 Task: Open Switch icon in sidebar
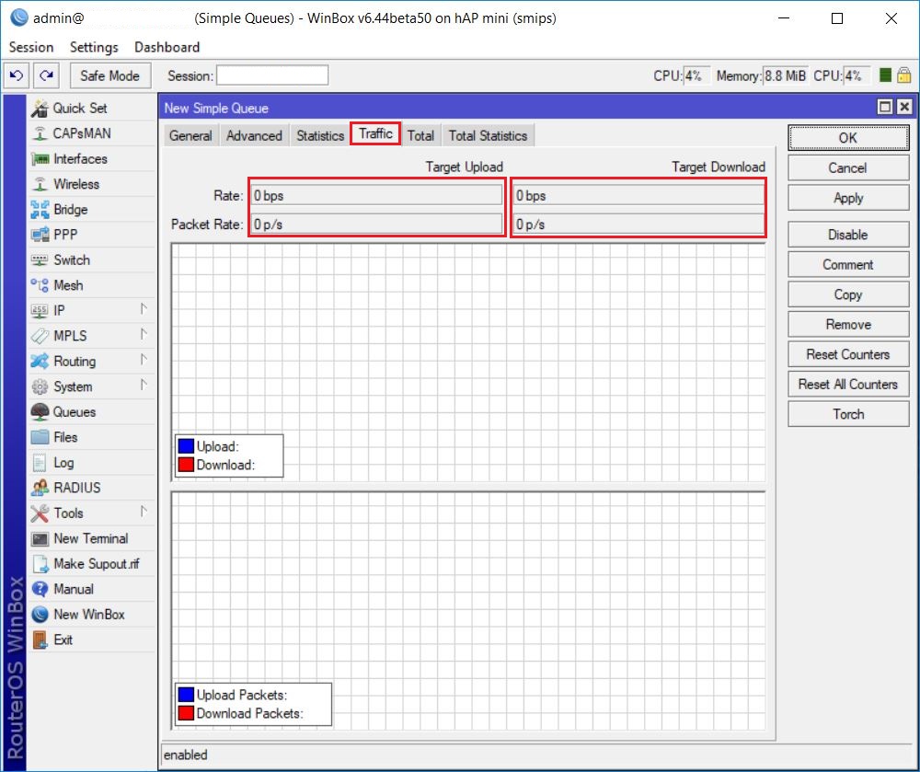coord(40,259)
